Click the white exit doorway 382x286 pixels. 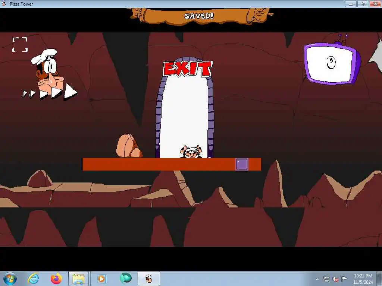pyautogui.click(x=184, y=117)
